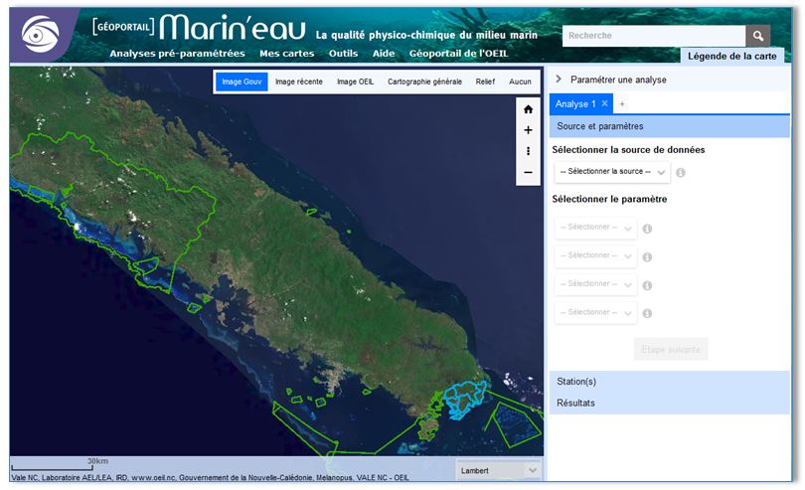This screenshot has width=805, height=490.
Task: Open the Lambert projection dropdown
Action: (499, 470)
